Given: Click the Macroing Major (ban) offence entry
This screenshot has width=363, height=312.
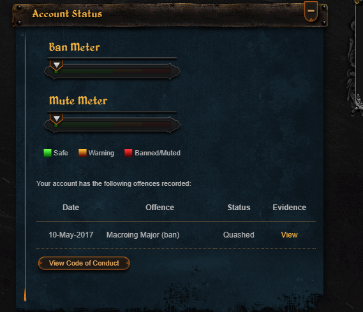Looking at the screenshot, I should coord(143,235).
